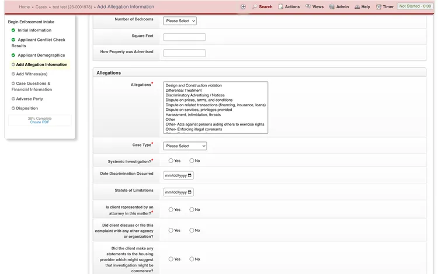Click the Actions clipboard icon

(280, 6)
